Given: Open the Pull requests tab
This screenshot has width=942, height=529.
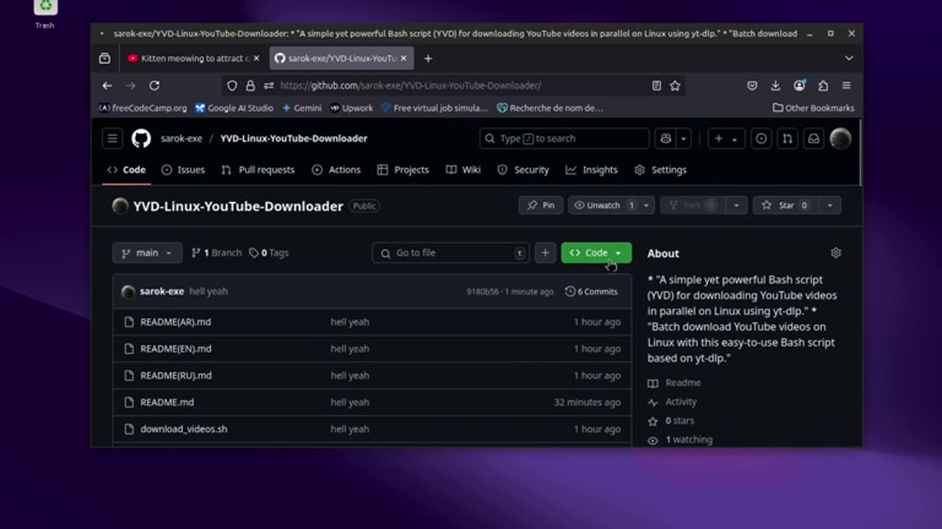Looking at the screenshot, I should tap(258, 170).
